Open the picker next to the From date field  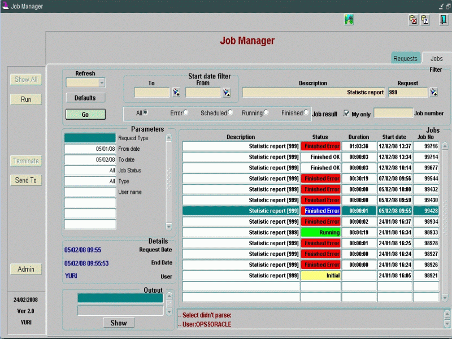(226, 92)
